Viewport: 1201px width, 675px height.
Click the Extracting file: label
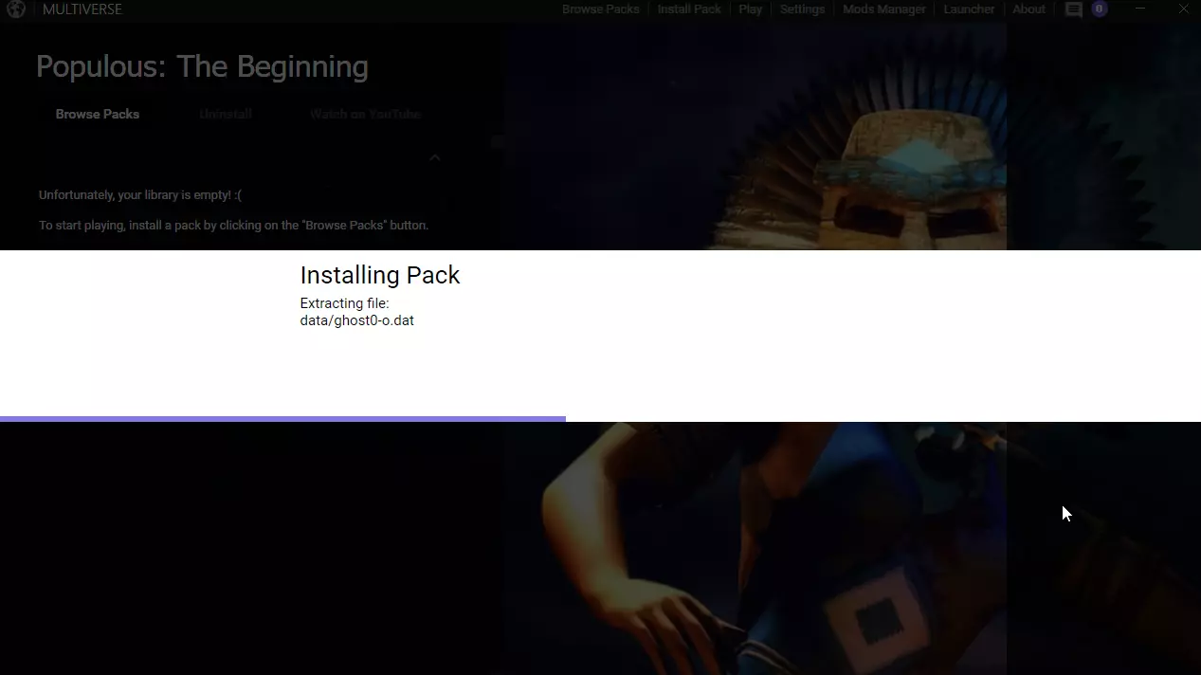[344, 303]
